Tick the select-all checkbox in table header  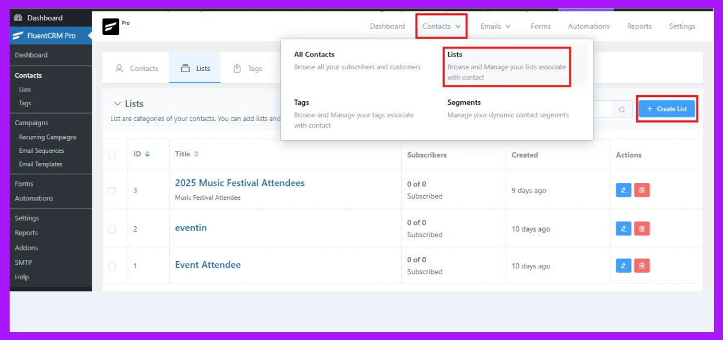coord(112,155)
